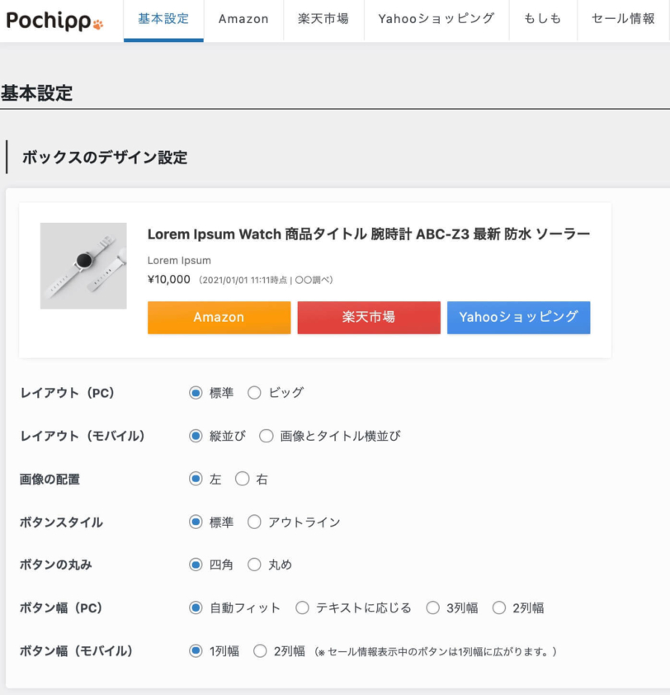Open the セール情報 tab
Image resolution: width=670 pixels, height=695 pixels.
[624, 21]
